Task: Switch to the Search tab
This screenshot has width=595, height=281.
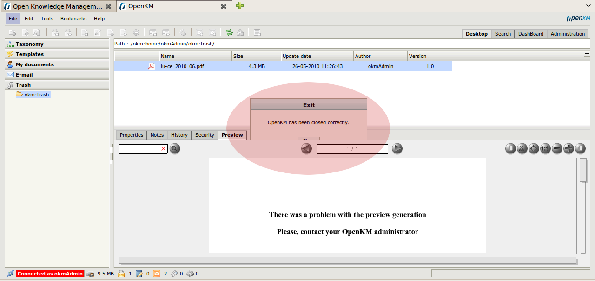Action: 503,34
